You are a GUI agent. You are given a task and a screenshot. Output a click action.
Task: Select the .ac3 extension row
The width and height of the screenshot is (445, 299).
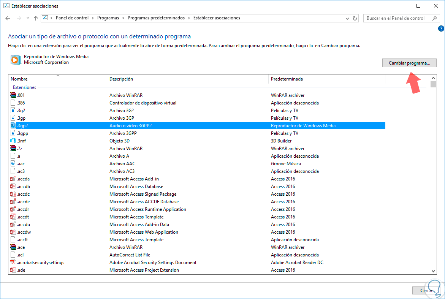(197, 171)
